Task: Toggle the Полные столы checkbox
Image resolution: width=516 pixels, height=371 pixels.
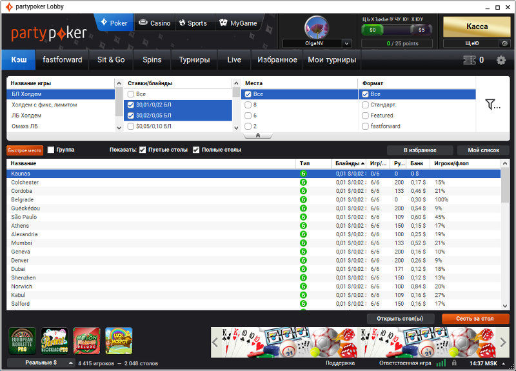Action: tap(196, 150)
